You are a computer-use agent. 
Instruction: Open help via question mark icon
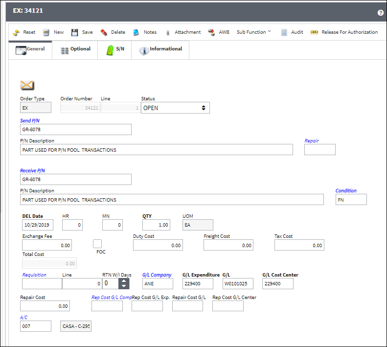tap(380, 13)
